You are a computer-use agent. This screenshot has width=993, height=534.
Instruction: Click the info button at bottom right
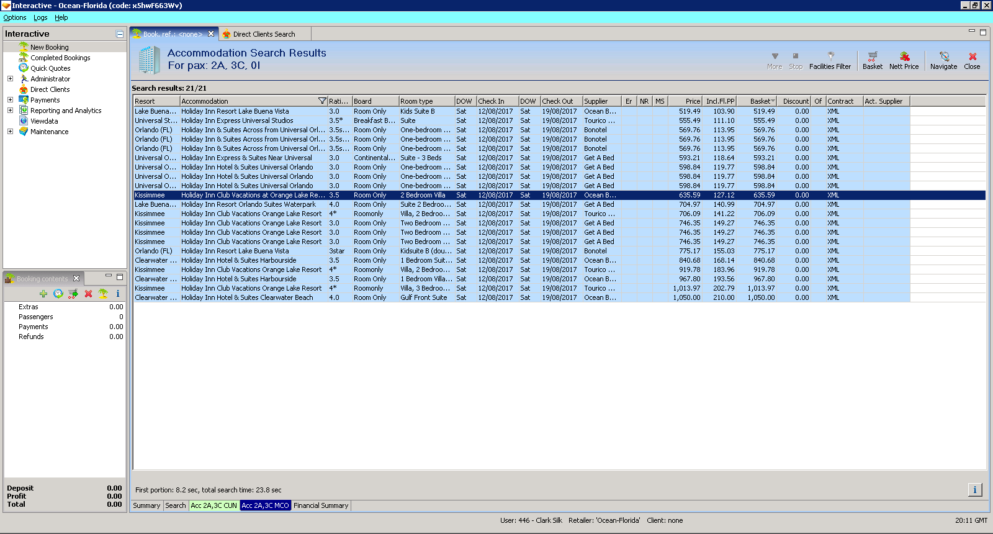(974, 490)
